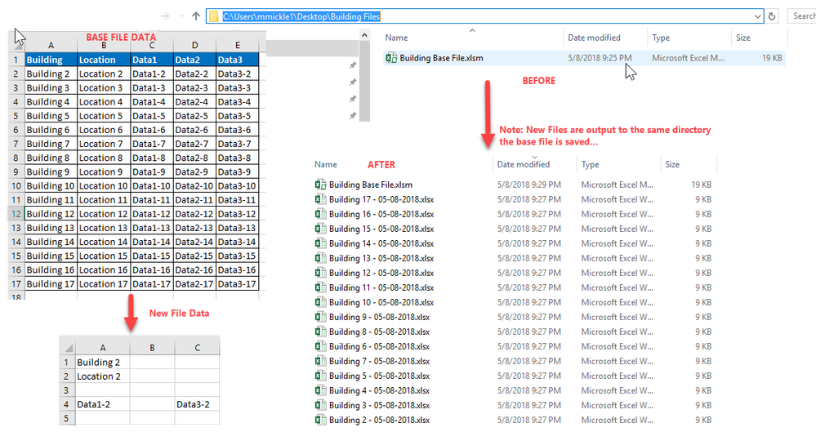Click cell containing Building 14
The image size is (816, 432).
point(51,242)
